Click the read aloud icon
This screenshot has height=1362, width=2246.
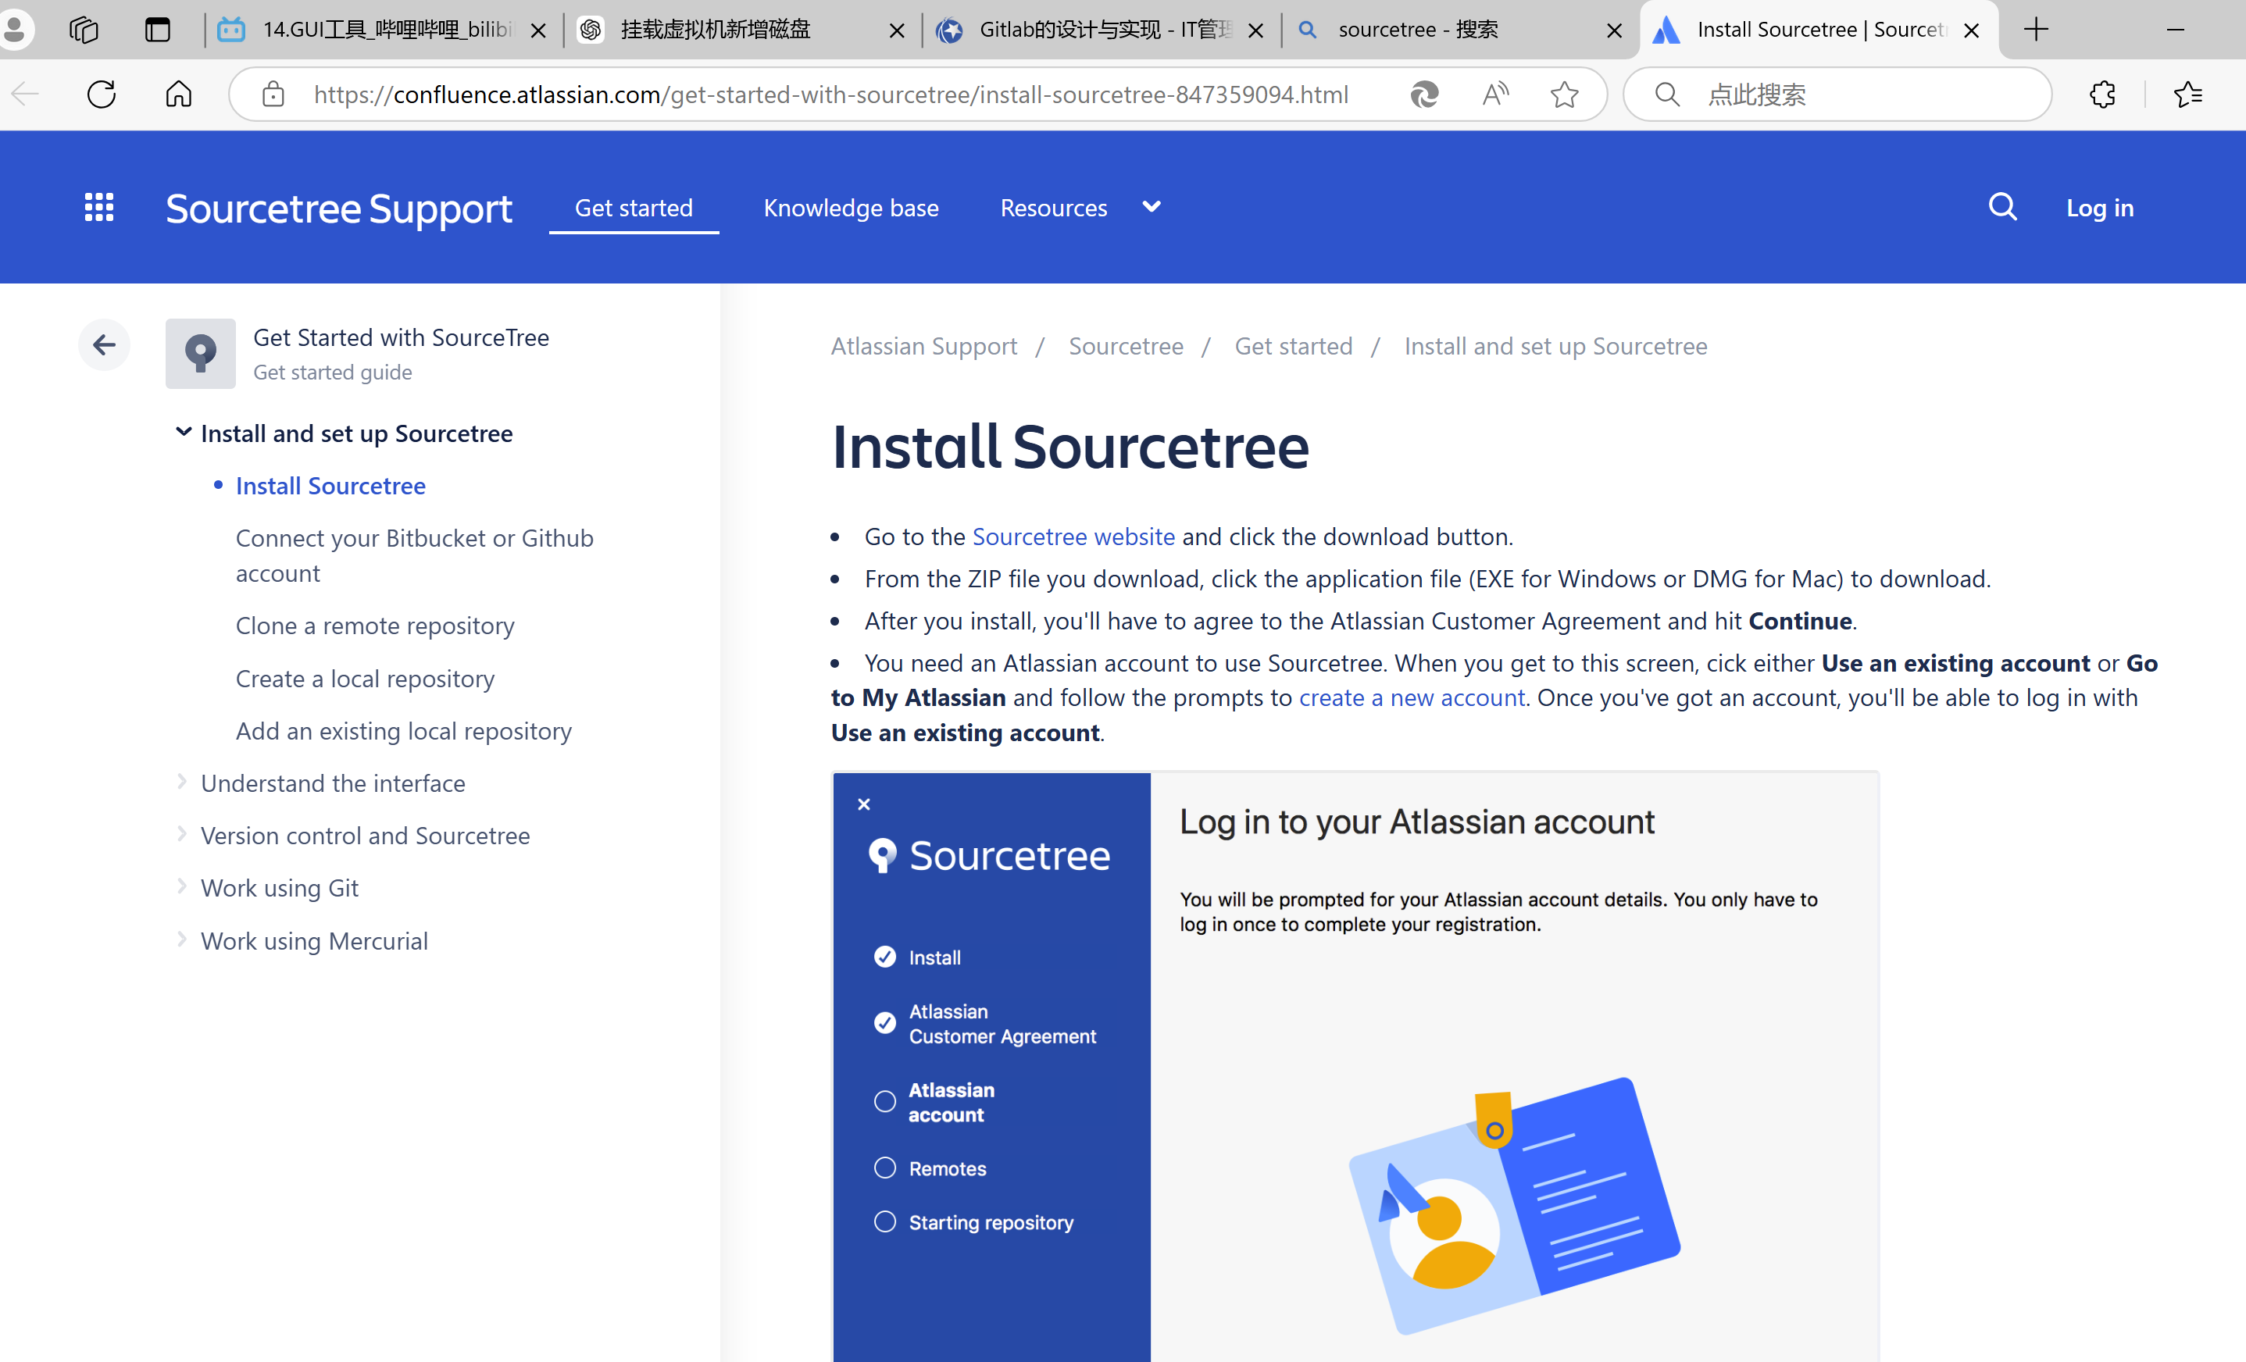click(x=1495, y=94)
